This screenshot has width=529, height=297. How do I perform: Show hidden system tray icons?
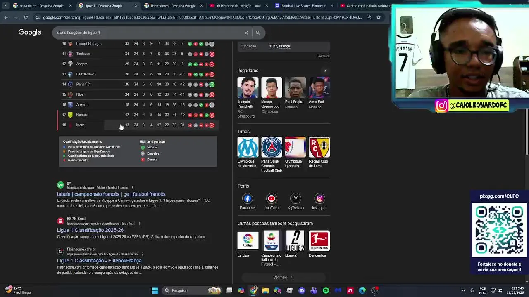coord(463,290)
